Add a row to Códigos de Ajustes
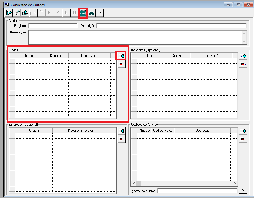Screen dimensions: 254x198 click(243, 131)
